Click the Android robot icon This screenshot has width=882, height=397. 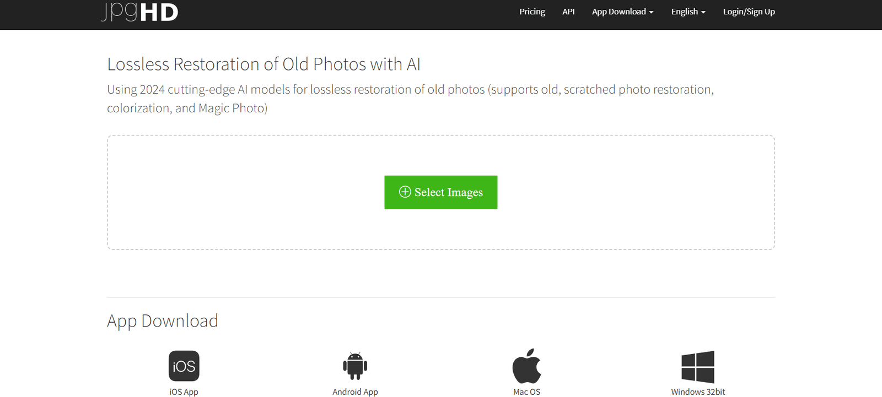(355, 366)
